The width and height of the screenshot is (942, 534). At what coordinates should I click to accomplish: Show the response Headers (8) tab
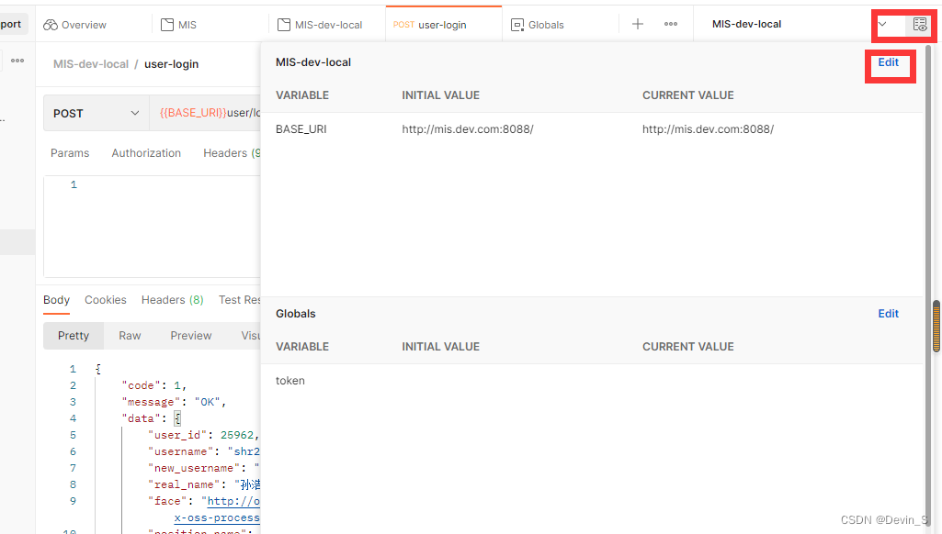[x=173, y=300]
